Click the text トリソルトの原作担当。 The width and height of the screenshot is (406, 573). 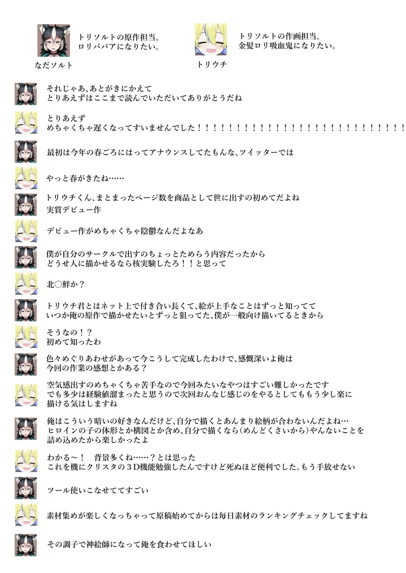tap(119, 37)
